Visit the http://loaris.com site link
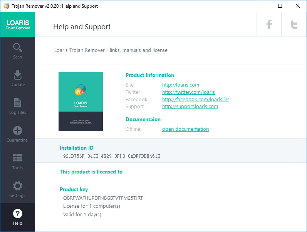 [x=181, y=85]
